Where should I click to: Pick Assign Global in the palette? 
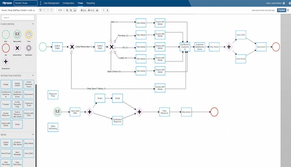click(17, 84)
